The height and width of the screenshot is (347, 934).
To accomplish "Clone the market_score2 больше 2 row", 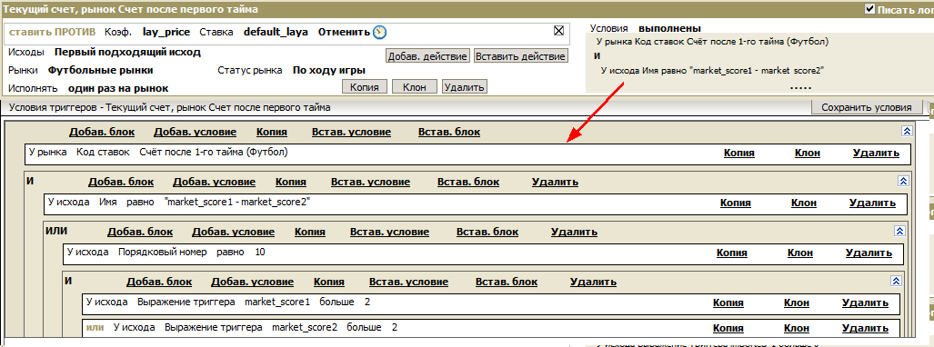I will coord(797,328).
